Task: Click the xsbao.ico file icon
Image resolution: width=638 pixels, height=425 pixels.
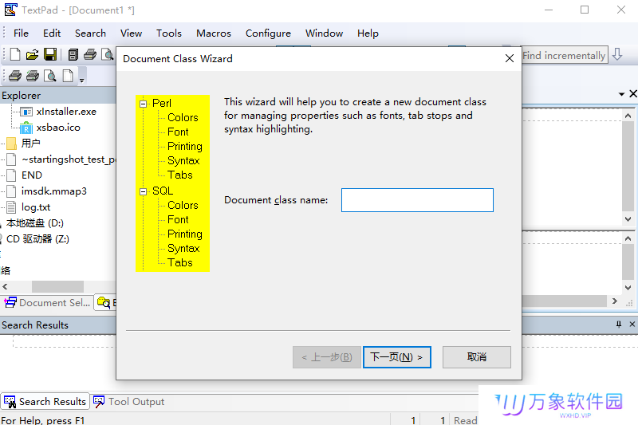Action: [x=26, y=128]
